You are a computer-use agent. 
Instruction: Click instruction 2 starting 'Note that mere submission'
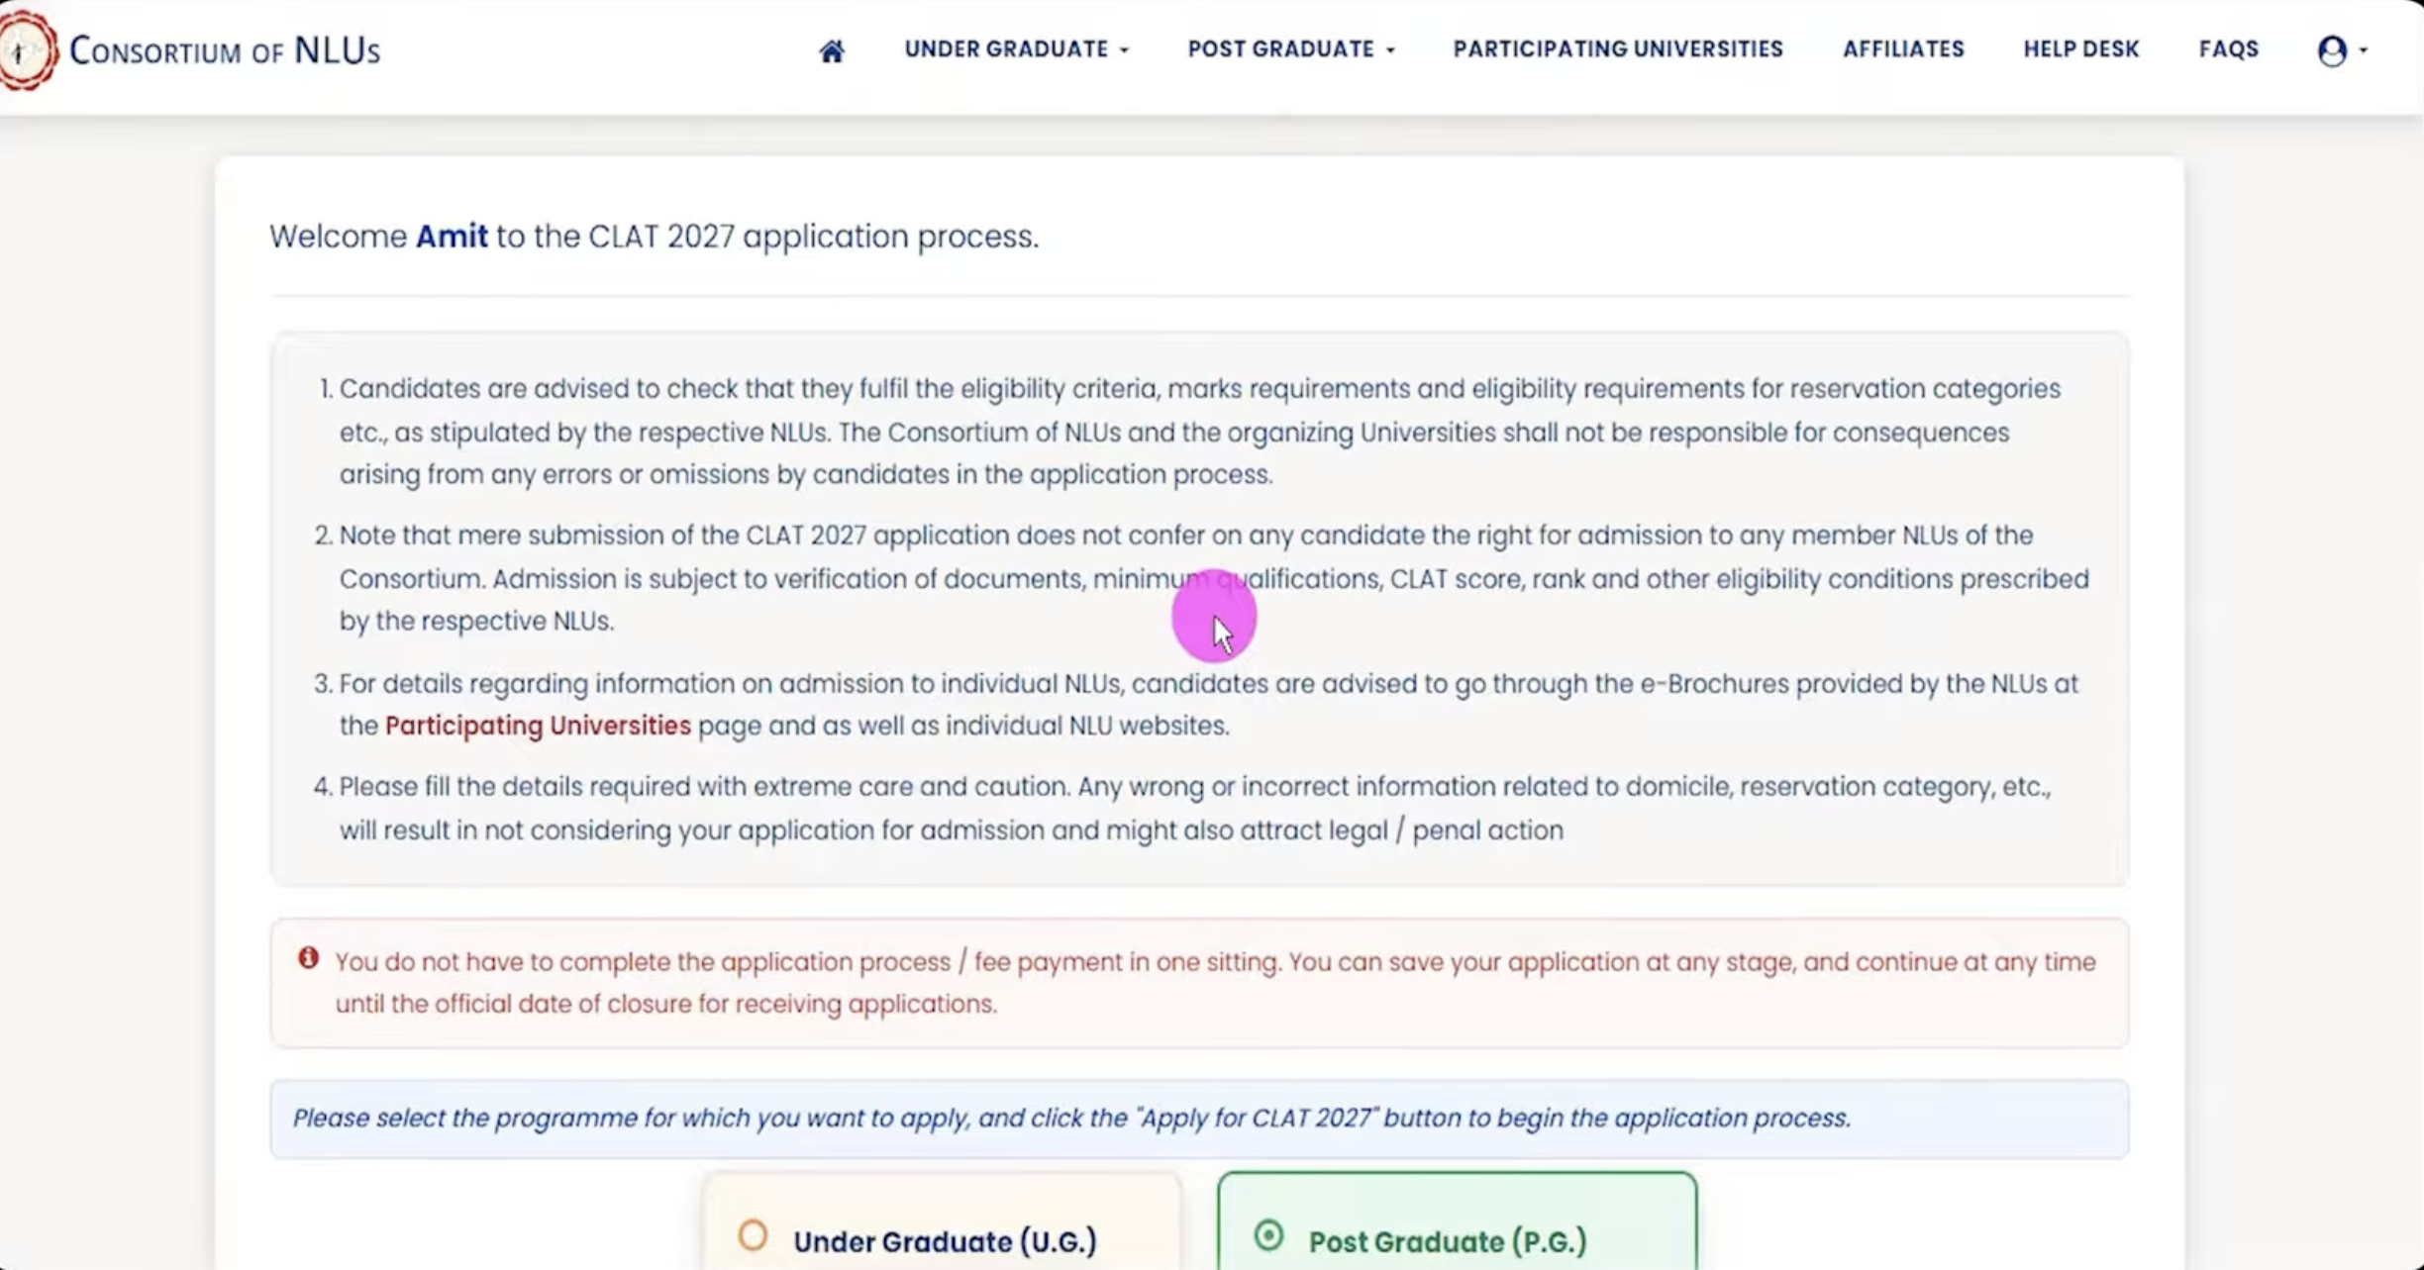1214,578
